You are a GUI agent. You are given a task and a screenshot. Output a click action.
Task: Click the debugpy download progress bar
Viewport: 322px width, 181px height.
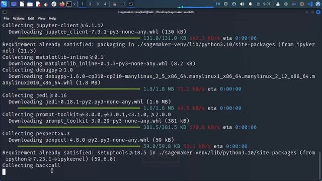[x=79, y=89]
